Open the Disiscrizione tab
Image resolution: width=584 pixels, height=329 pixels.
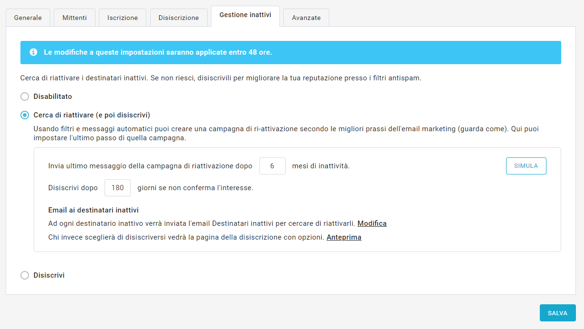pos(179,18)
